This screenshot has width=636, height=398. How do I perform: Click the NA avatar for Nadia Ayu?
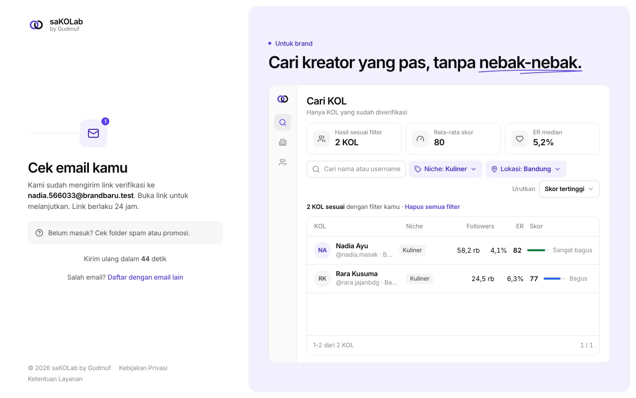pyautogui.click(x=322, y=250)
